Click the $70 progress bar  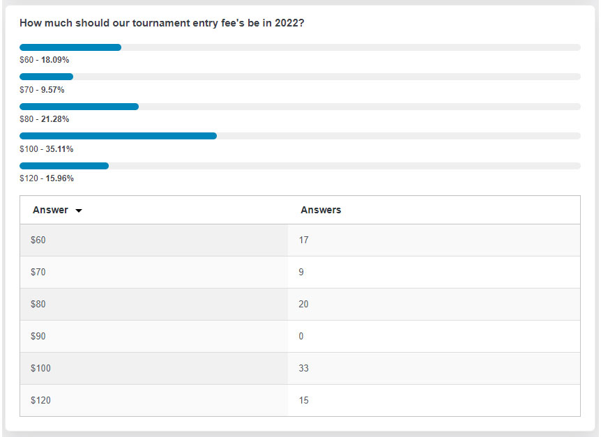[300, 77]
